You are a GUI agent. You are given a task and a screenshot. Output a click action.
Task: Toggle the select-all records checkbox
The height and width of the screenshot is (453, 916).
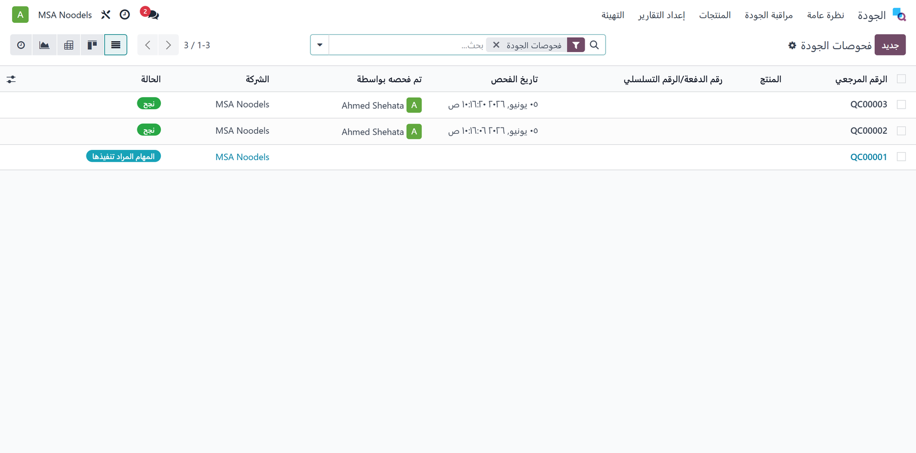click(x=901, y=79)
